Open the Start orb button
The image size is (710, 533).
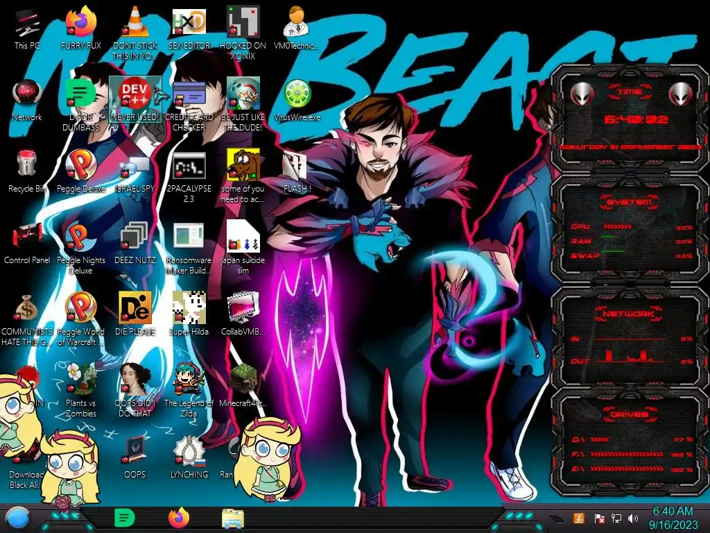[x=17, y=519]
